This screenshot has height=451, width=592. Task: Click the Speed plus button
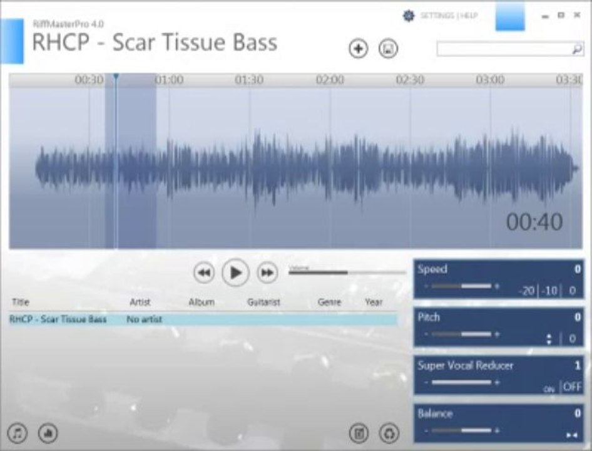coord(497,286)
